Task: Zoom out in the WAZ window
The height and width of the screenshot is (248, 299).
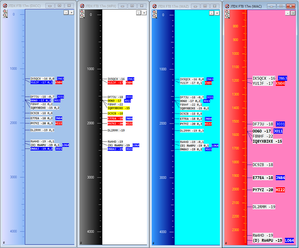Action: point(154,16)
